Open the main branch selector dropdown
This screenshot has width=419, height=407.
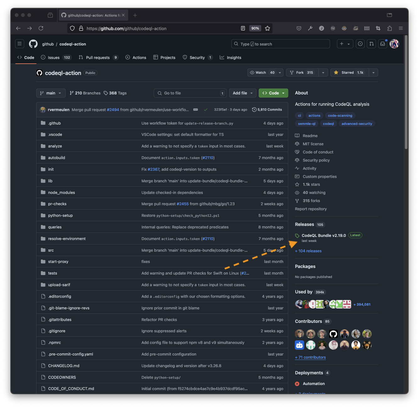(x=51, y=93)
